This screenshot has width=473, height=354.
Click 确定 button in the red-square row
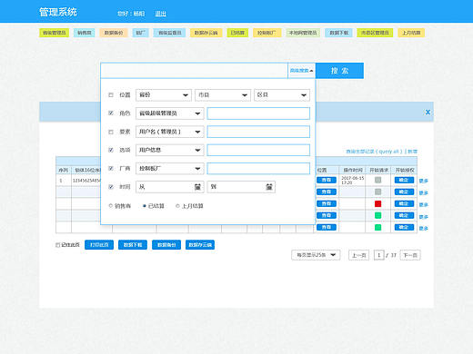[404, 203]
